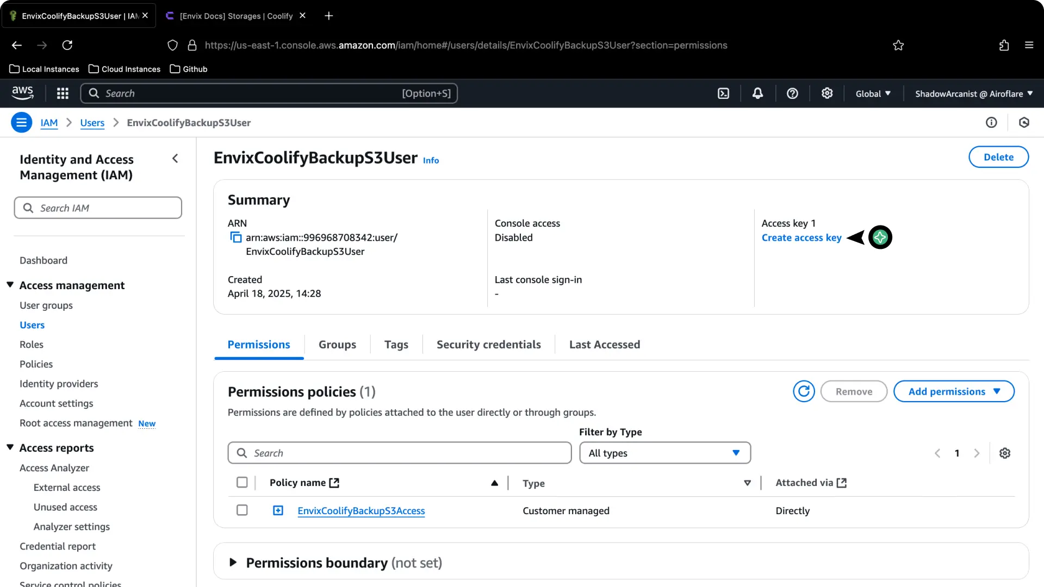Open the IAM navigation hamburger menu
The image size is (1044, 587).
(21, 122)
